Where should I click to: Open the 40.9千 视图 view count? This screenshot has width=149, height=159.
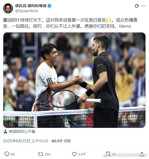(61, 141)
